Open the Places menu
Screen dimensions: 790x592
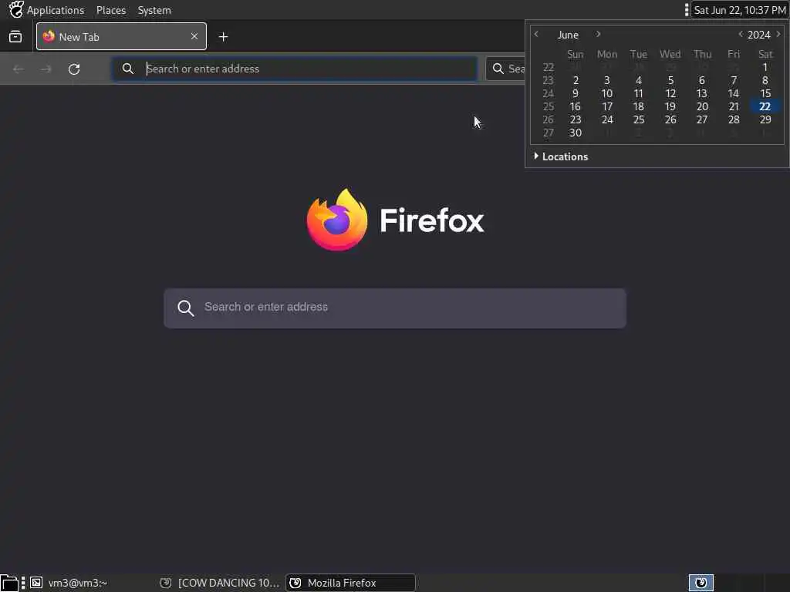pyautogui.click(x=111, y=10)
